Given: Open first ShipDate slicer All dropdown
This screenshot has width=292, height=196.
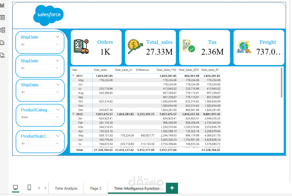Looking at the screenshot, I should [x=40, y=44].
